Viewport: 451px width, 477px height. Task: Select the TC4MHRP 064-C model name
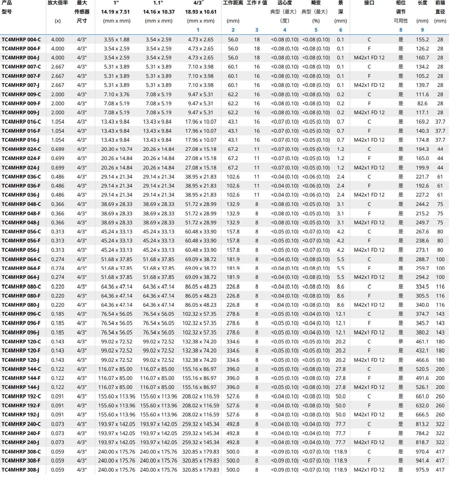click(21, 259)
